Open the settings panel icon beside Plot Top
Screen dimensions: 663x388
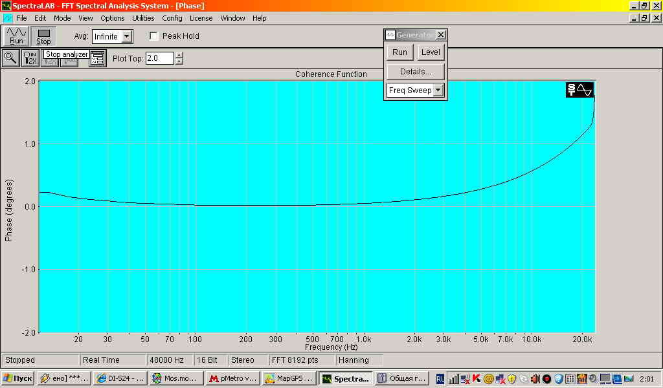[98, 58]
